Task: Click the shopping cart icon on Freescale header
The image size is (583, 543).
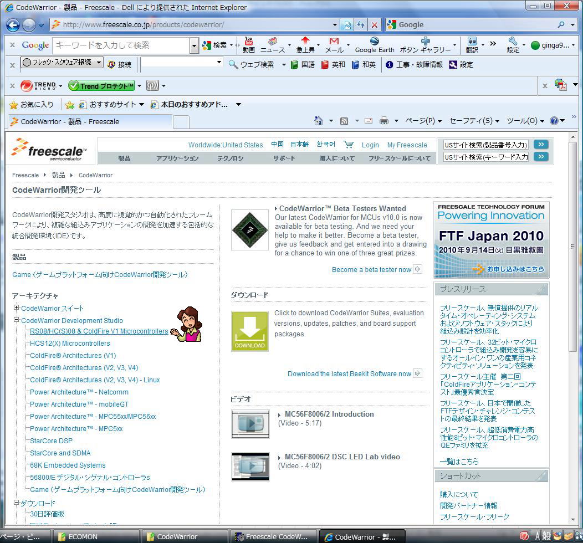Action: (349, 144)
